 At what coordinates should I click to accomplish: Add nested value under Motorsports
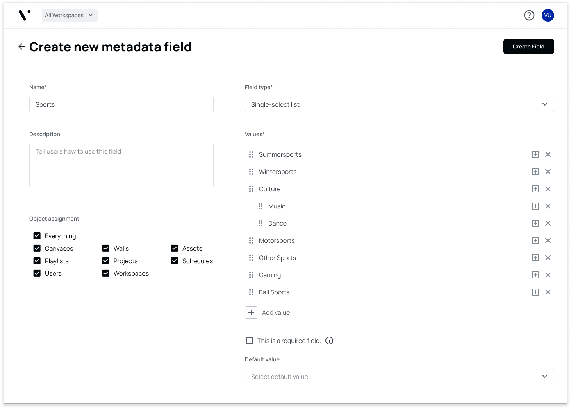tap(535, 240)
